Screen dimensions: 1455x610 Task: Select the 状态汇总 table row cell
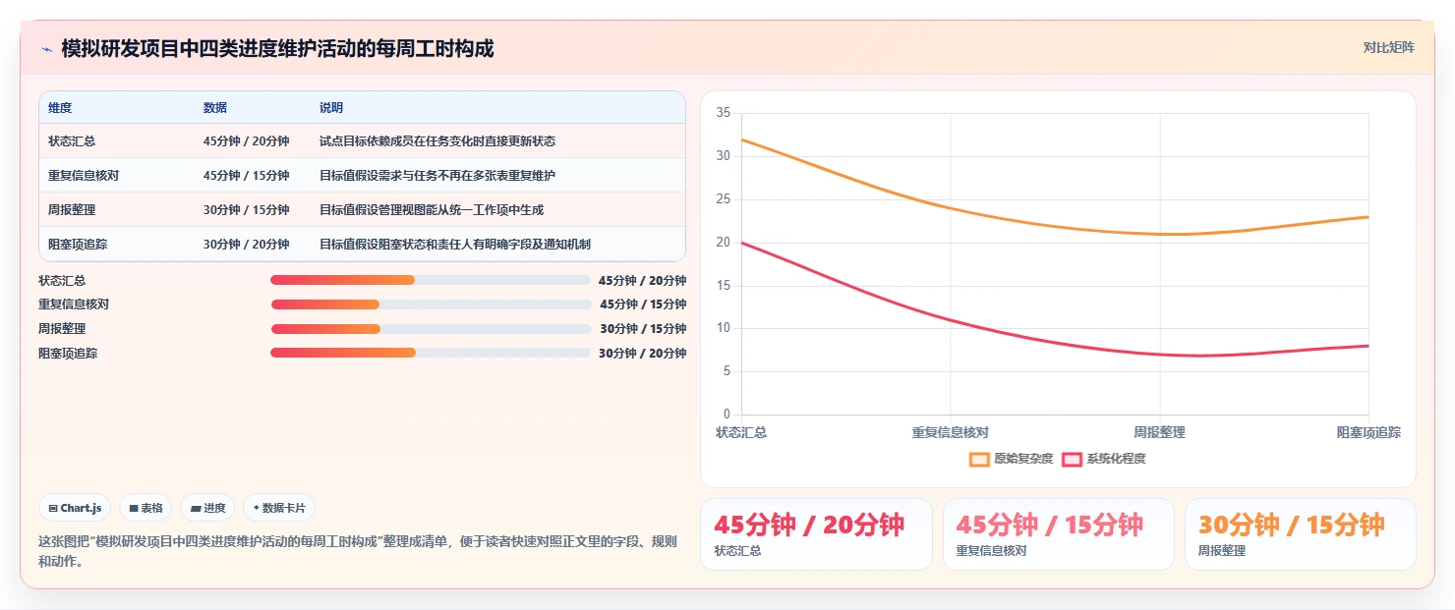pyautogui.click(x=72, y=141)
